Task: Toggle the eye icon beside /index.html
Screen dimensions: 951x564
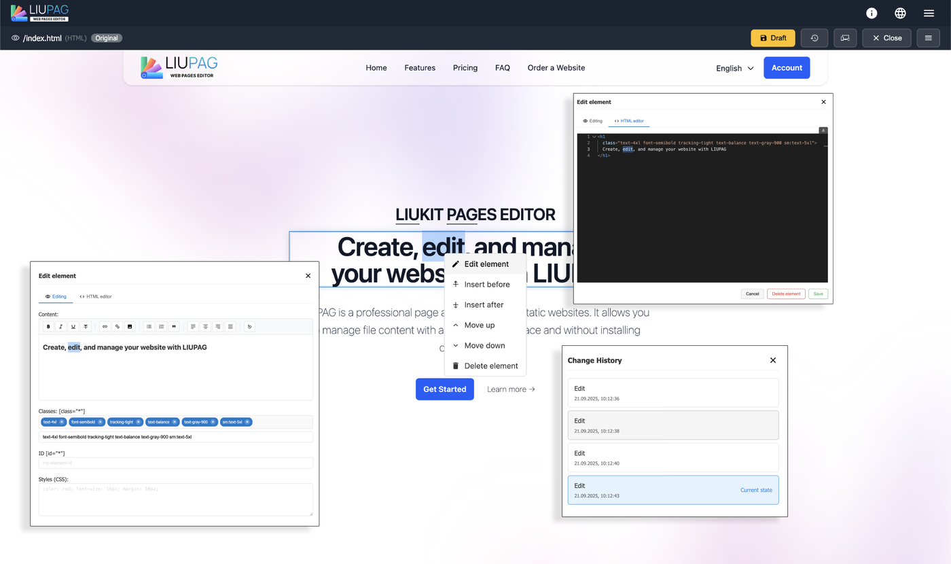Action: [15, 38]
